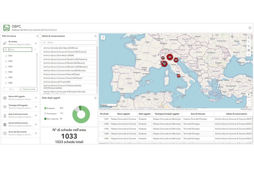Select Archivio Storico Dino Renier (ASDR)
Screen dimensions: 254x169
point(69,55)
